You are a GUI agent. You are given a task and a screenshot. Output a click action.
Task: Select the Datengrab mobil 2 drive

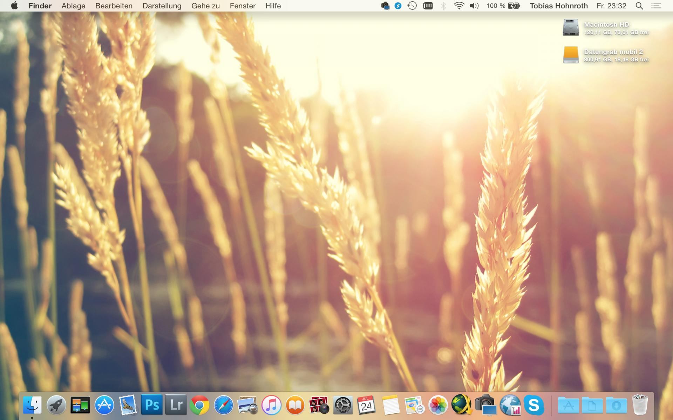(571, 55)
